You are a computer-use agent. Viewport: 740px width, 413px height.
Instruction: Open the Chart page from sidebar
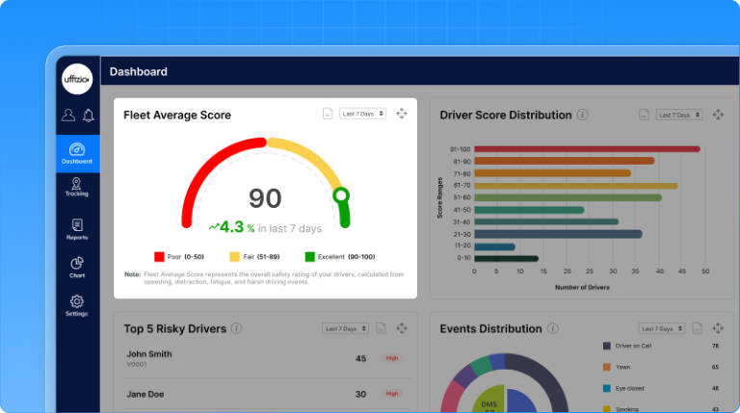(x=77, y=268)
